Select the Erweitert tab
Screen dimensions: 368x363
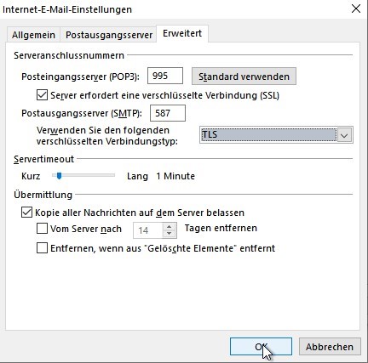point(182,33)
